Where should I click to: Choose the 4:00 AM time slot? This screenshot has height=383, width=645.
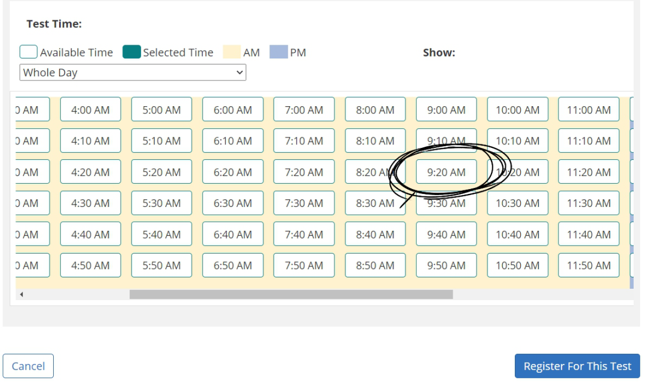tap(90, 110)
